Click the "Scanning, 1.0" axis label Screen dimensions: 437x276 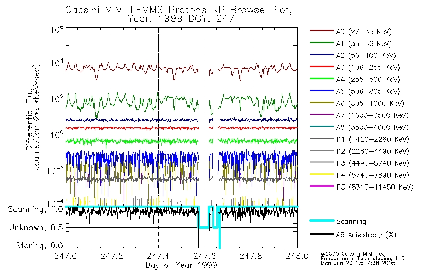click(35, 209)
